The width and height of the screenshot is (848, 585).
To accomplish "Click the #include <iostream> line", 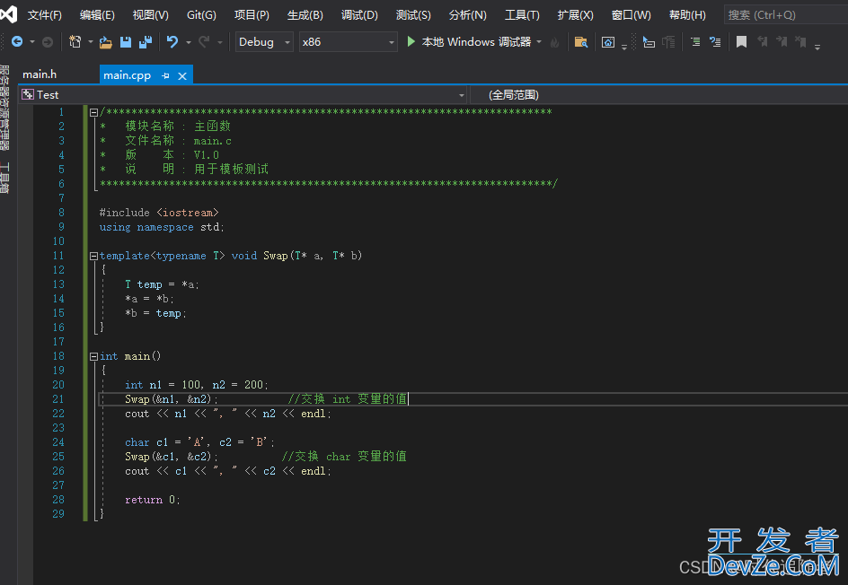I will pyautogui.click(x=159, y=213).
